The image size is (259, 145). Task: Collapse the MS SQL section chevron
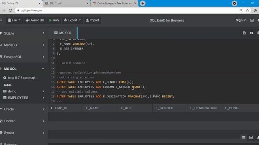click(x=43, y=69)
